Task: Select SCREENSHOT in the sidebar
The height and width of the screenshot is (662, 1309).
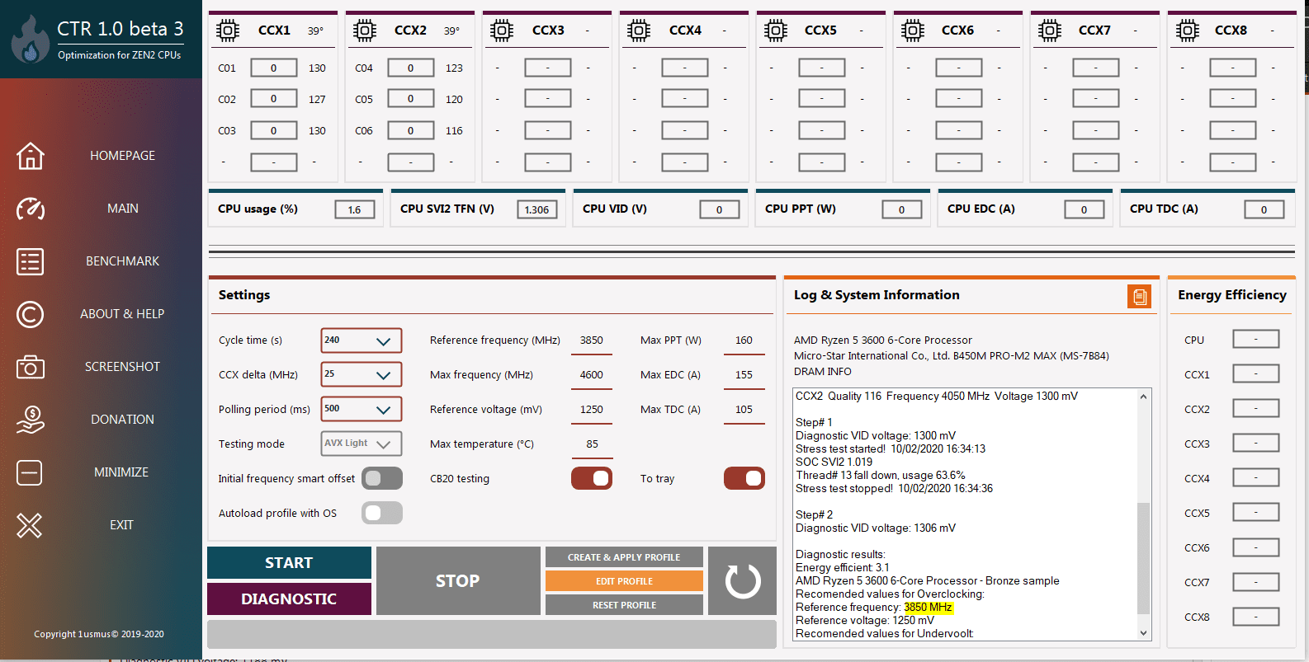Action: click(x=122, y=367)
